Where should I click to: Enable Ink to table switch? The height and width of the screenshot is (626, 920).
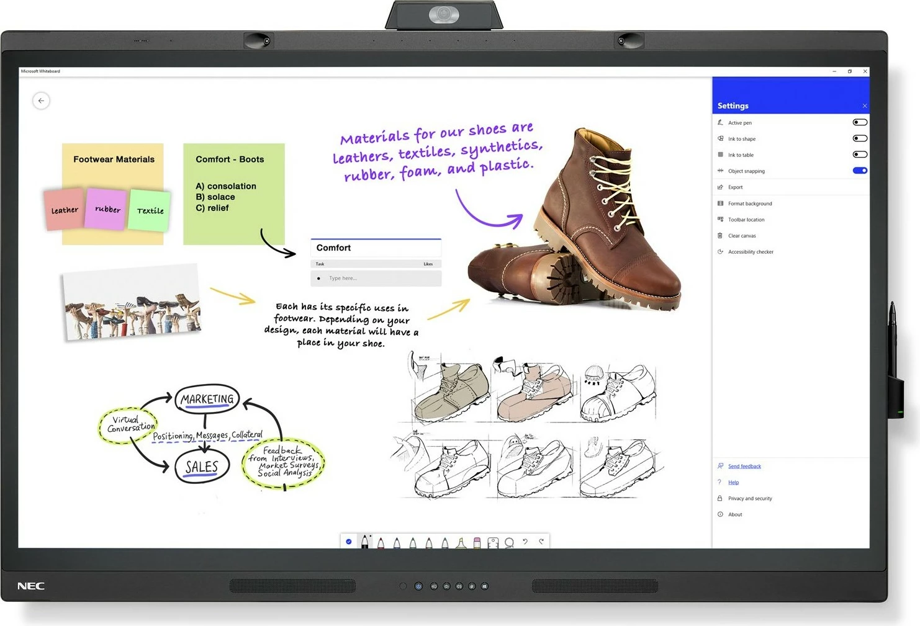(x=860, y=155)
